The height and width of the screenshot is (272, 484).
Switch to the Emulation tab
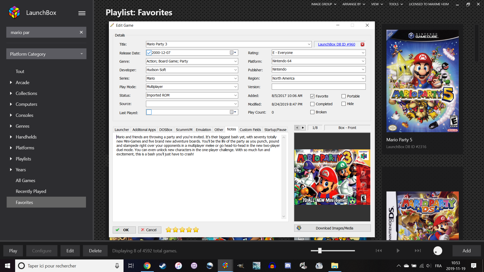[x=203, y=129]
